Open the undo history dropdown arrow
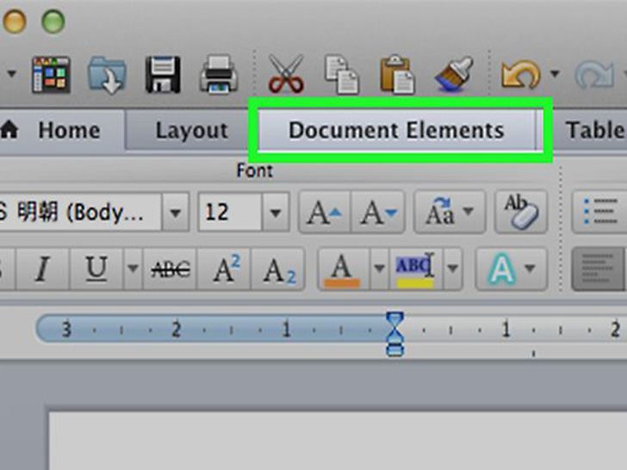The width and height of the screenshot is (627, 470). pyautogui.click(x=555, y=73)
